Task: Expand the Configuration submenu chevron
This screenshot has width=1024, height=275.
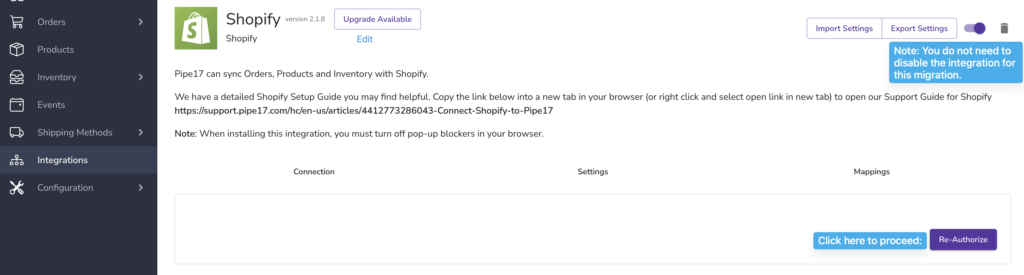Action: (x=141, y=188)
